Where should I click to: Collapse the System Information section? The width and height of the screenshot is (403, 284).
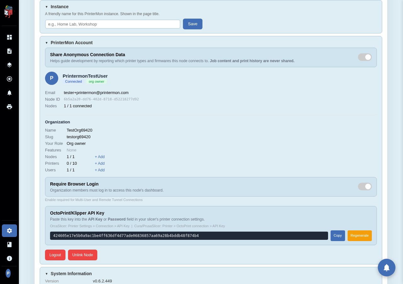click(x=68, y=274)
